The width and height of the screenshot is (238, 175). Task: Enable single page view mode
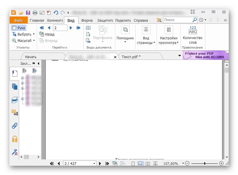[x=133, y=163]
